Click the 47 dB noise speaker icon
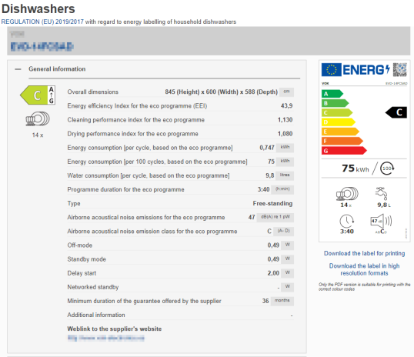The image size is (414, 357). (381, 221)
